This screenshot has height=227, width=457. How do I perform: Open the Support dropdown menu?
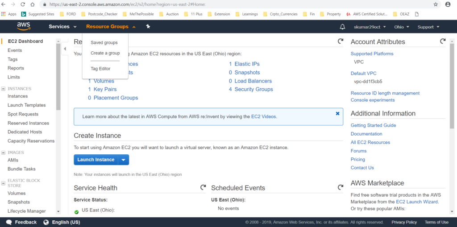(x=428, y=27)
